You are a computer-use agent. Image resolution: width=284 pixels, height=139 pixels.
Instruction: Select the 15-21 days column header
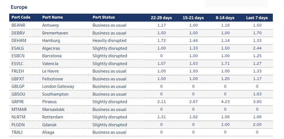(193, 18)
